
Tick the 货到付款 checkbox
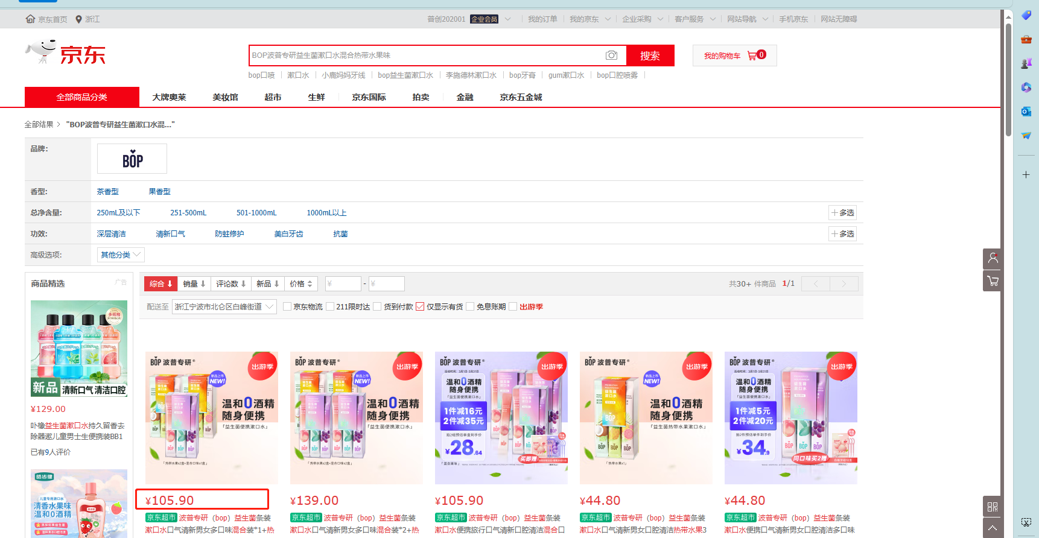[x=377, y=307]
